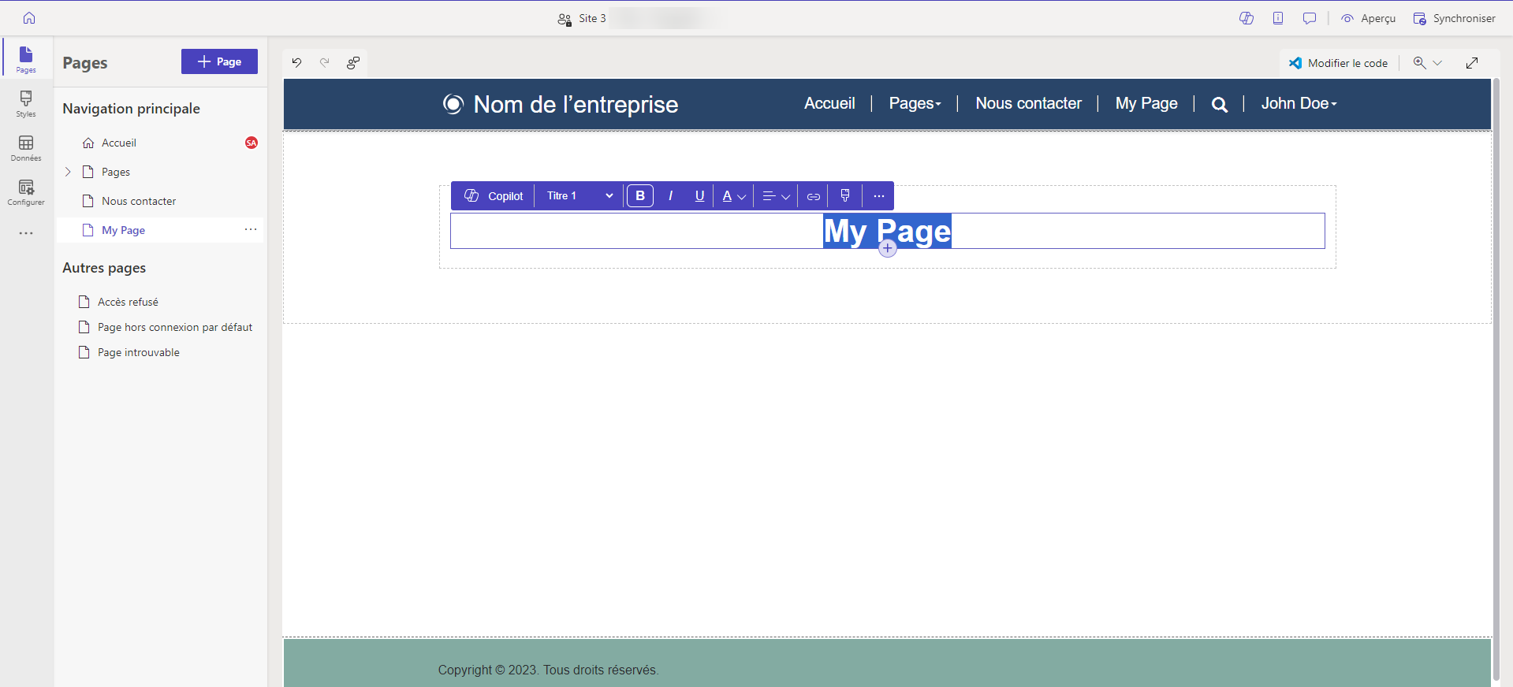
Task: Open Page hors connexion par défaut
Action: click(x=175, y=327)
